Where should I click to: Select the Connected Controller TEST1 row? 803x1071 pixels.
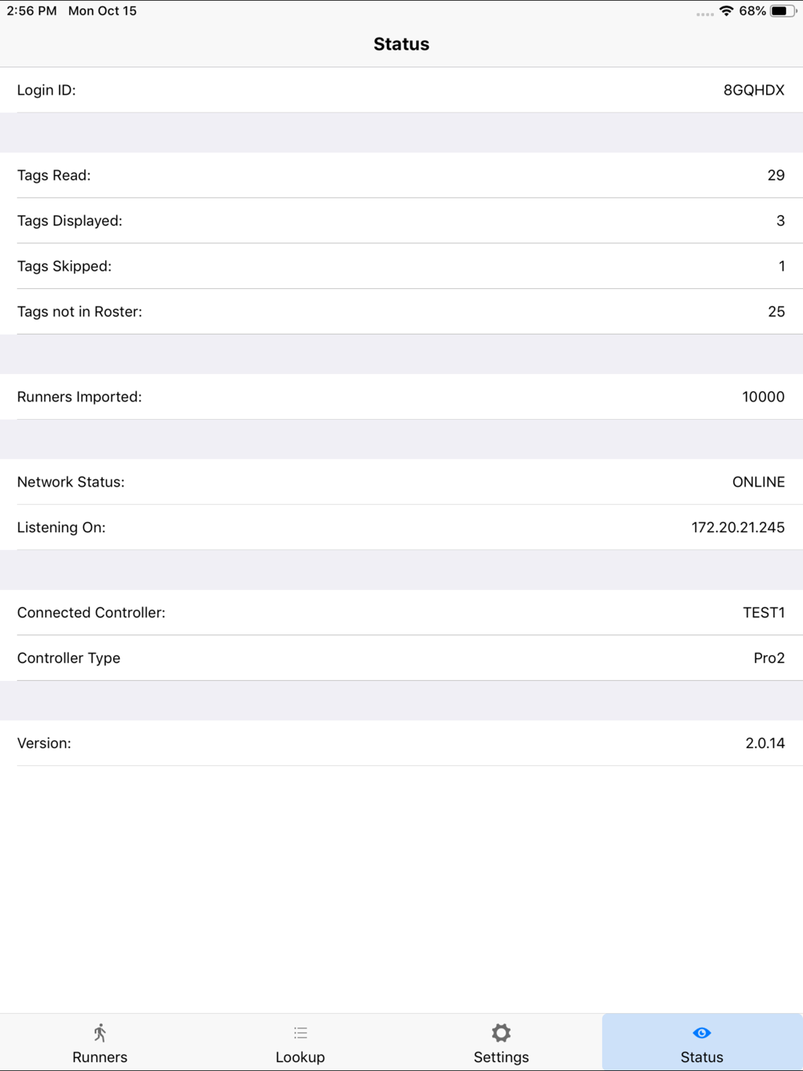(401, 613)
